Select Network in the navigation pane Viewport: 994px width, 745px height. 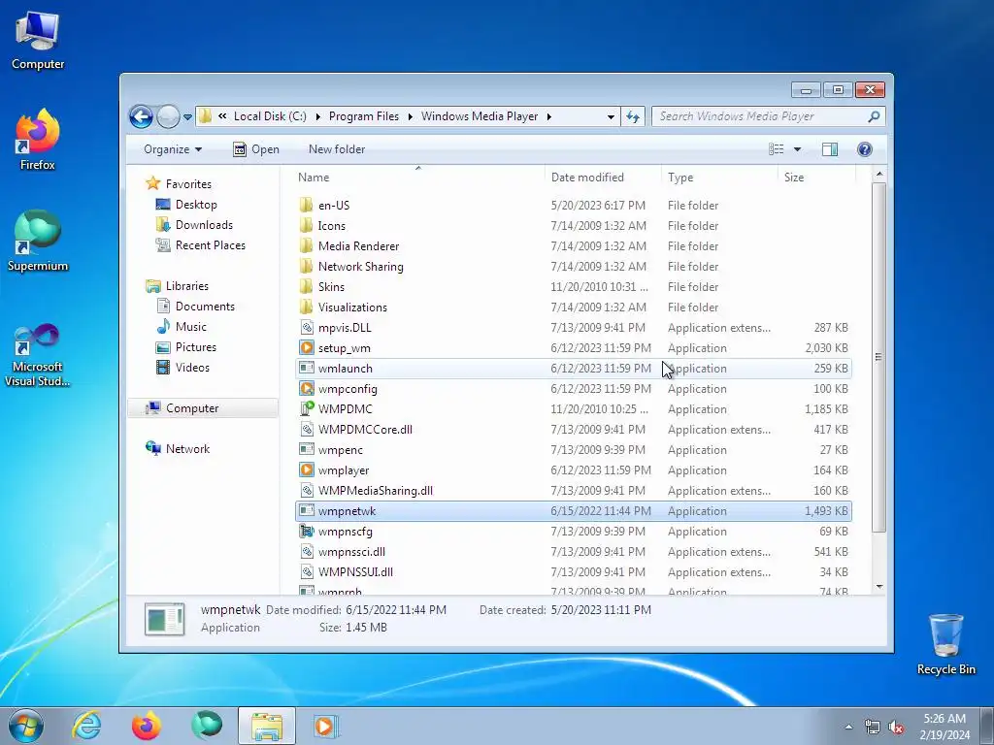point(187,448)
